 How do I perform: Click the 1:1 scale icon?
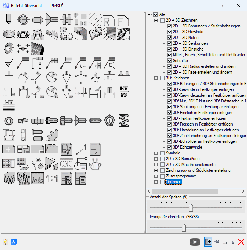coord(52,178)
